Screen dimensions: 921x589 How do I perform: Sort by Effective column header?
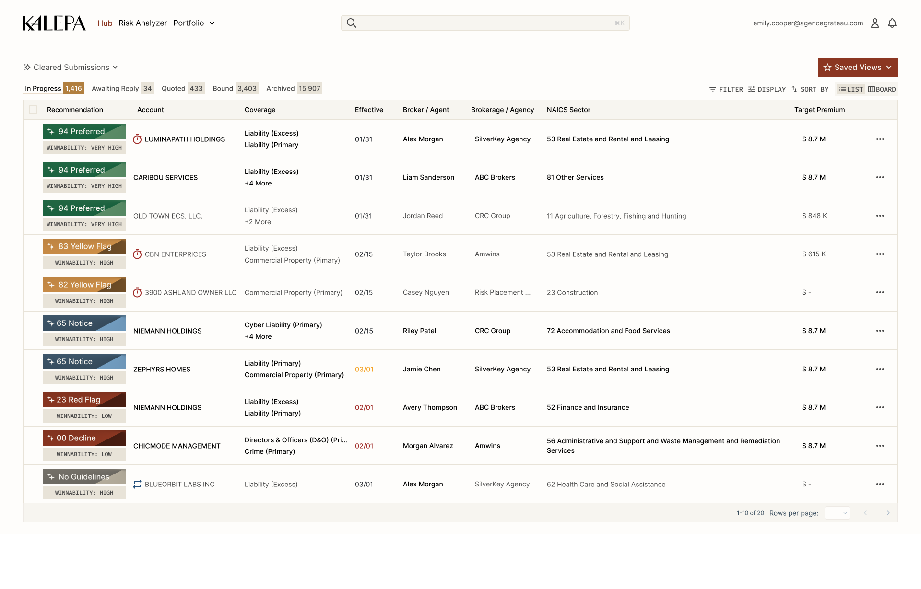tap(369, 110)
